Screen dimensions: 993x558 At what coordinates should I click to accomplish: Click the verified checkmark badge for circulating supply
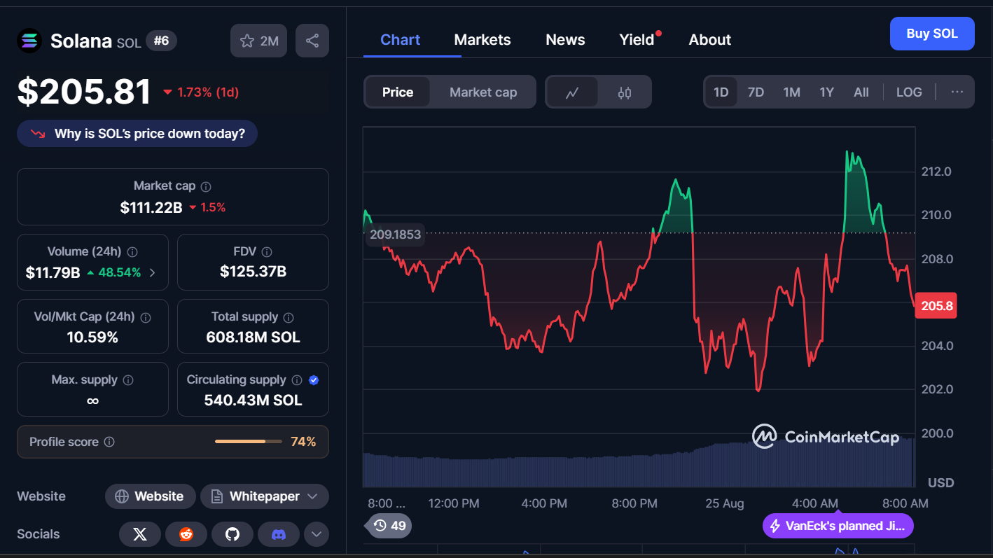click(314, 380)
